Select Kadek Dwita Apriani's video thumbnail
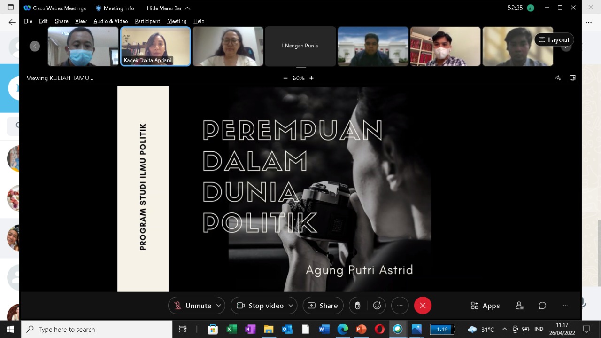This screenshot has height=338, width=601. pyautogui.click(x=155, y=46)
